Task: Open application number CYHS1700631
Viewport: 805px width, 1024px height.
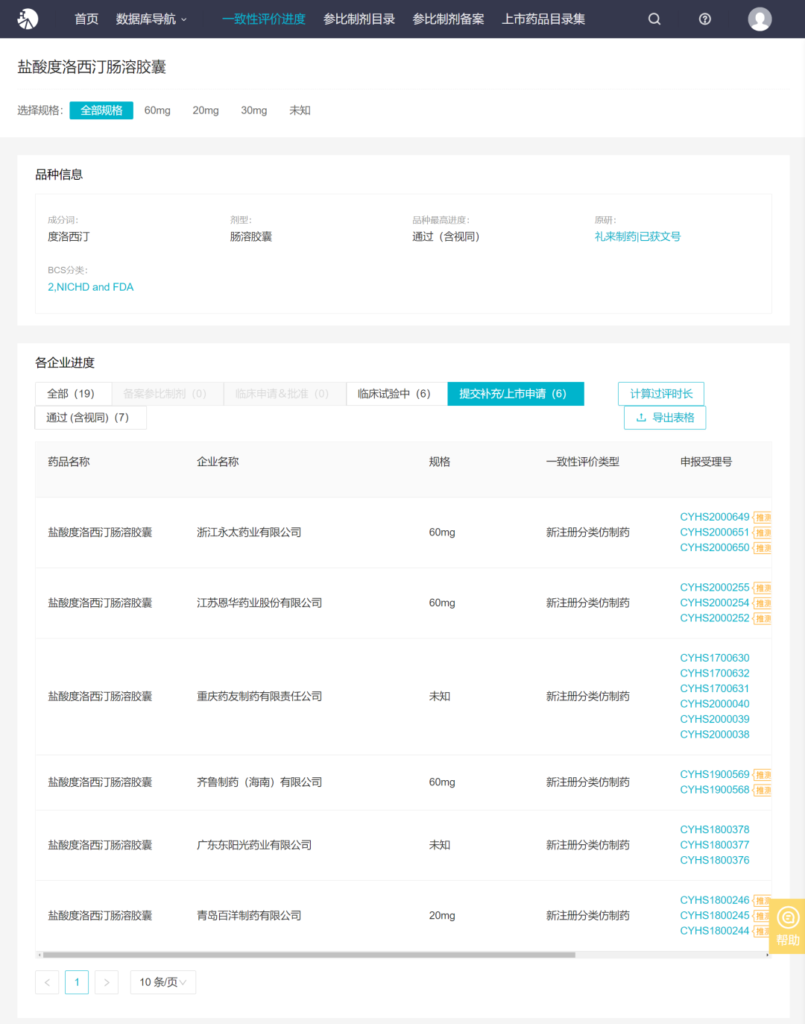Action: (715, 688)
